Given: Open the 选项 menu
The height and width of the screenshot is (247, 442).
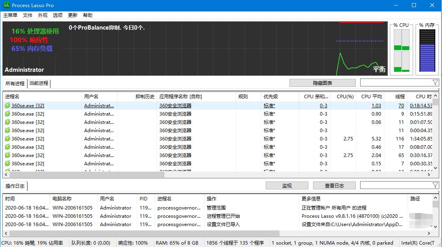Looking at the screenshot, I should click(x=57, y=15).
